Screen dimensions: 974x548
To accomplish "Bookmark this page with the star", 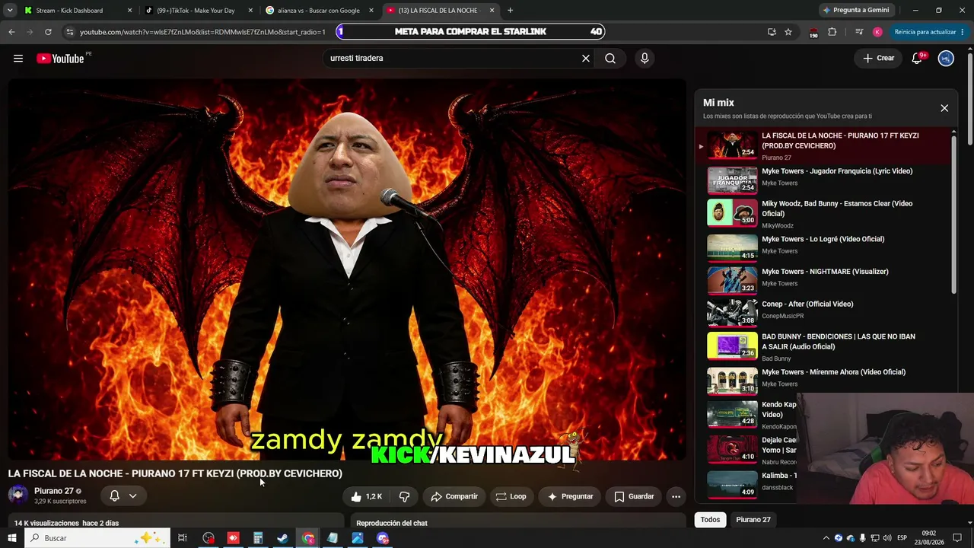I will 788,32.
